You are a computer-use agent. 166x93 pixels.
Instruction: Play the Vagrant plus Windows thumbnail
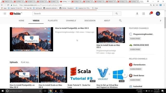(x=110, y=75)
